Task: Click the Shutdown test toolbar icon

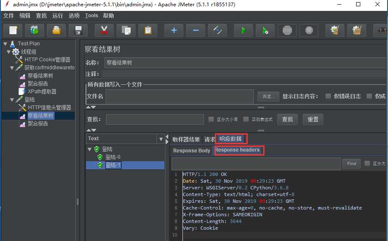Action: (x=309, y=31)
